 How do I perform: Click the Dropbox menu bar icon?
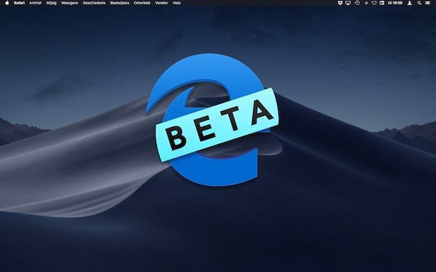(340, 3)
